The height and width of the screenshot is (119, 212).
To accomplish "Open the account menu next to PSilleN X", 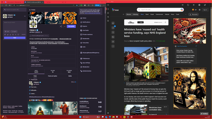I will pyautogui.click(x=25, y=16).
